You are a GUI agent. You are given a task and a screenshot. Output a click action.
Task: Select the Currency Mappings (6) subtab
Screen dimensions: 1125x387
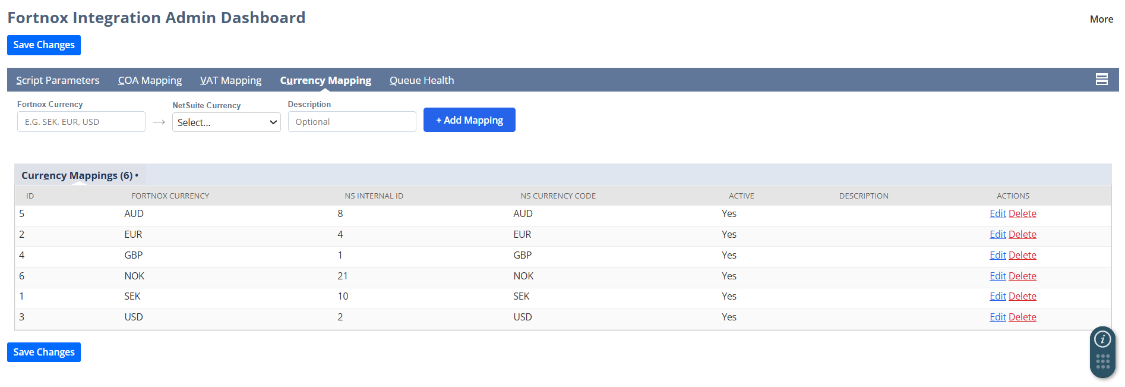click(80, 175)
